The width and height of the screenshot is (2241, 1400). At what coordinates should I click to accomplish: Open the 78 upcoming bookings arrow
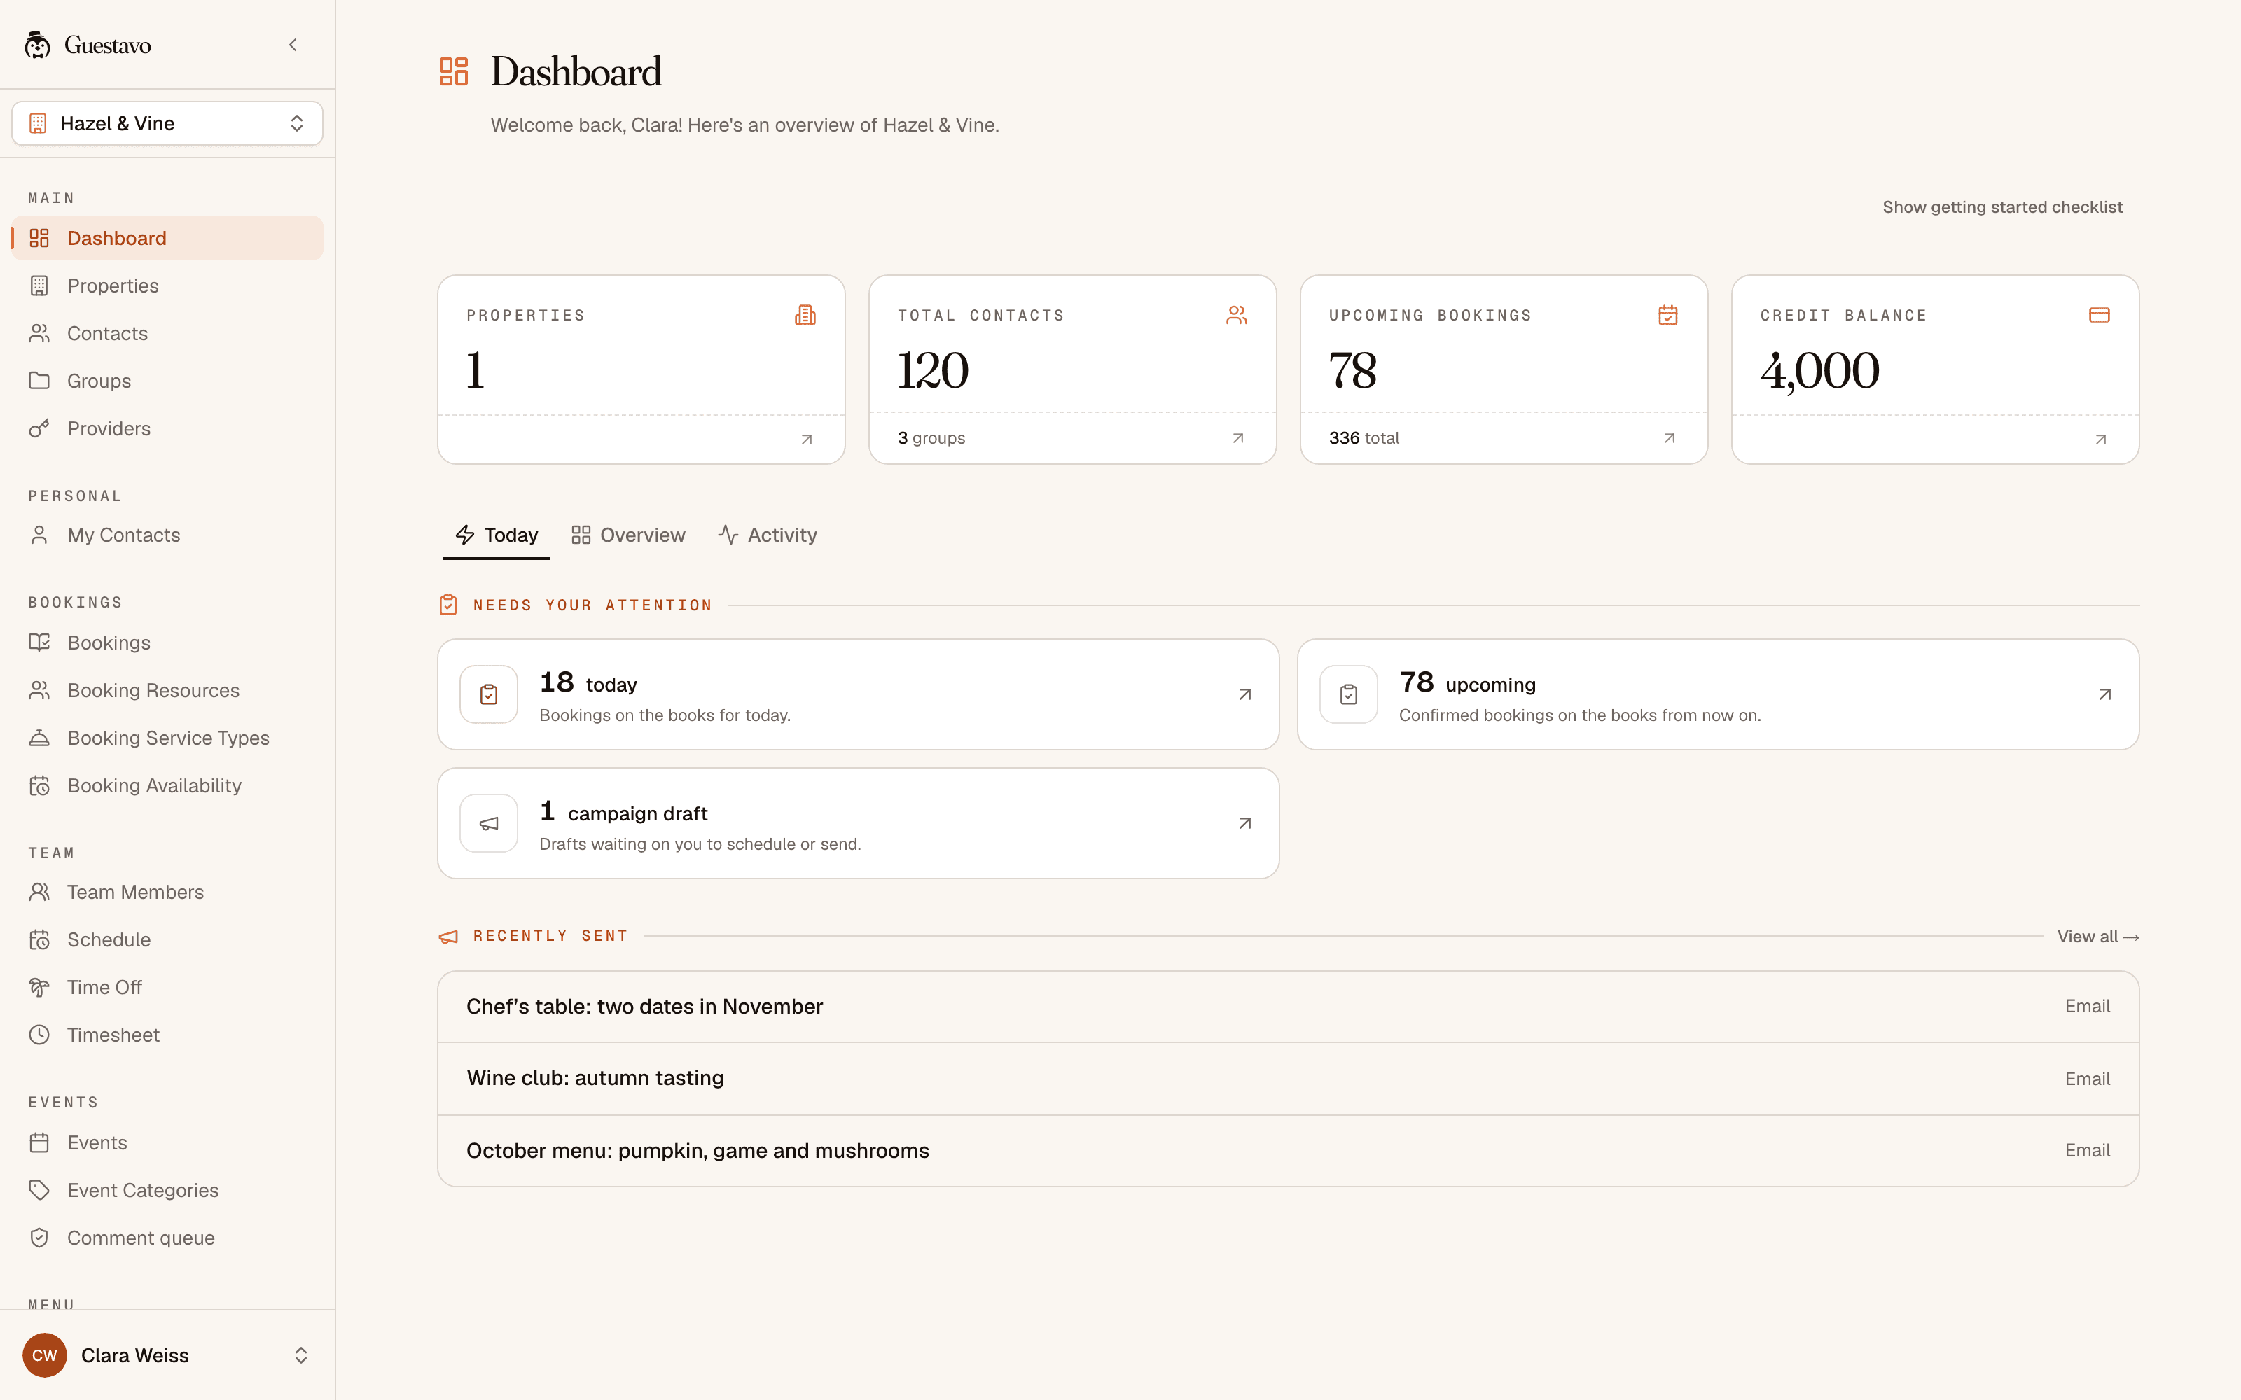click(2105, 694)
